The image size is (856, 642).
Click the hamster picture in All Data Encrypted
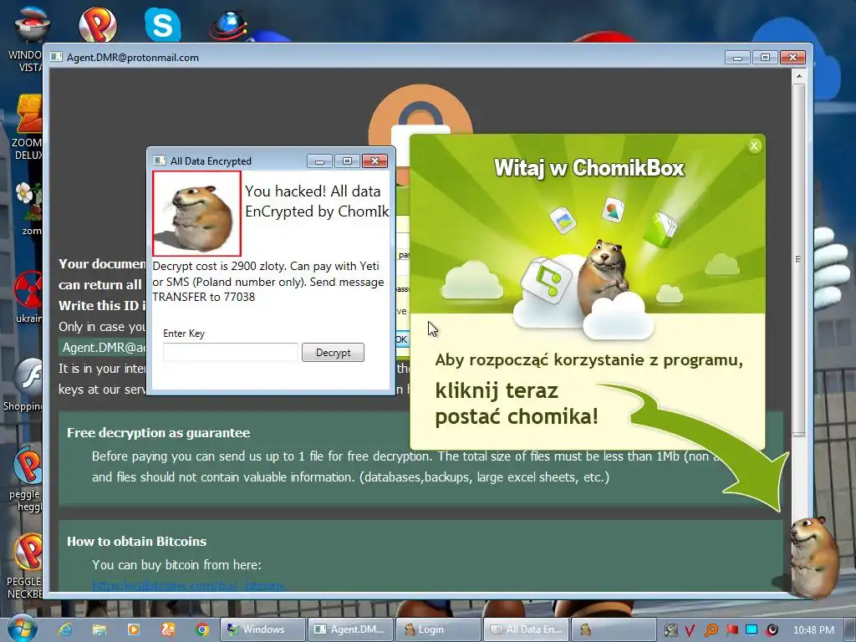coord(196,213)
